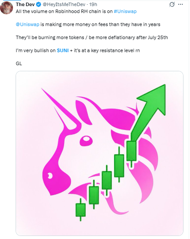This screenshot has width=190, height=239.
Task: Open the 19h timestamp permalink
Action: [93, 5]
